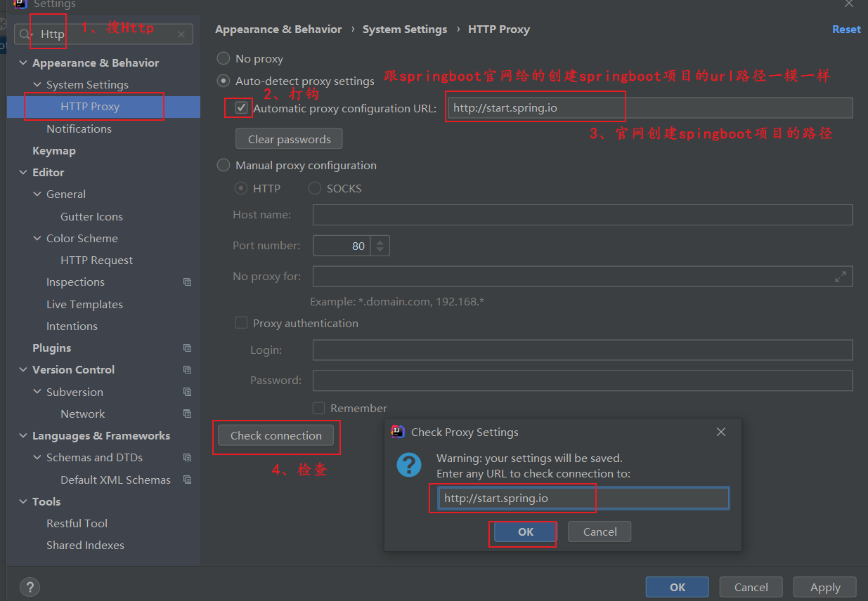Screen dimensions: 868x601
Task: Click the URL field in Check Proxy Settings
Action: [x=583, y=498]
